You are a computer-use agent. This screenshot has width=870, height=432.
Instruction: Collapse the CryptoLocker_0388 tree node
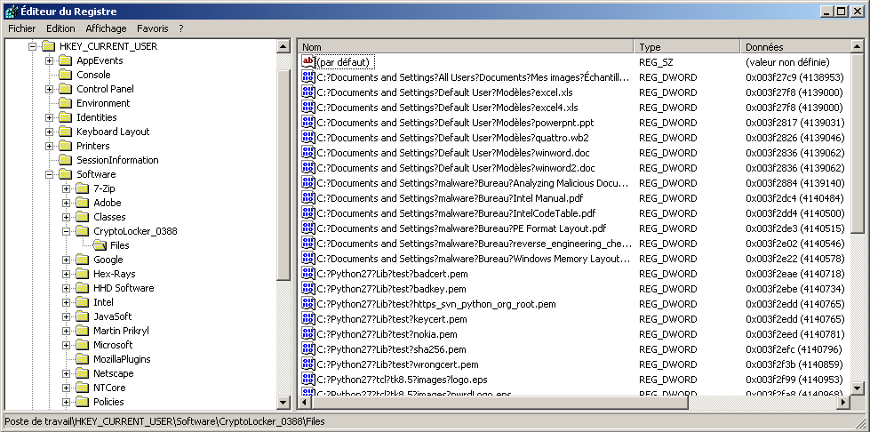[x=67, y=231]
